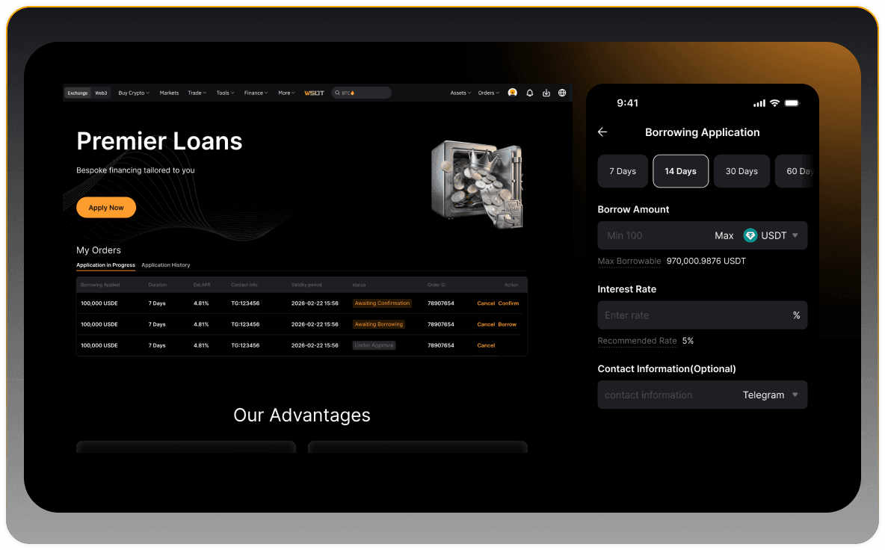Click the Apply Now button
Screen dimensions: 885x550
click(106, 208)
